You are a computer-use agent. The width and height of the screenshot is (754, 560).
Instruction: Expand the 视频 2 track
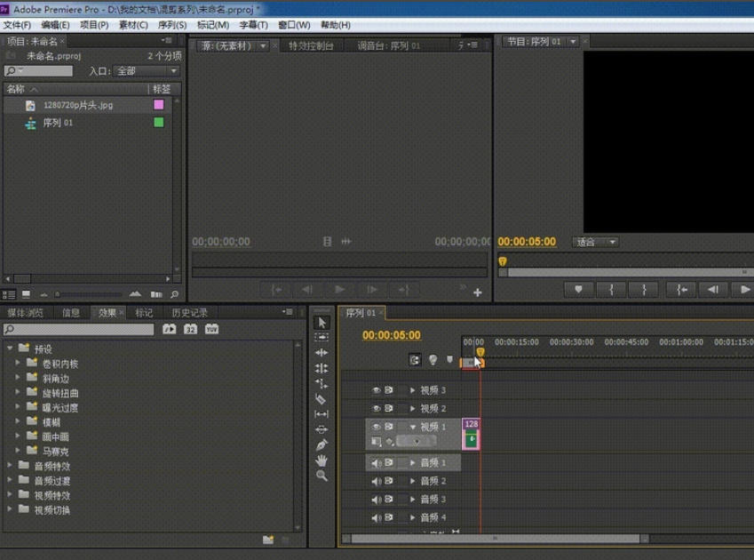point(413,409)
